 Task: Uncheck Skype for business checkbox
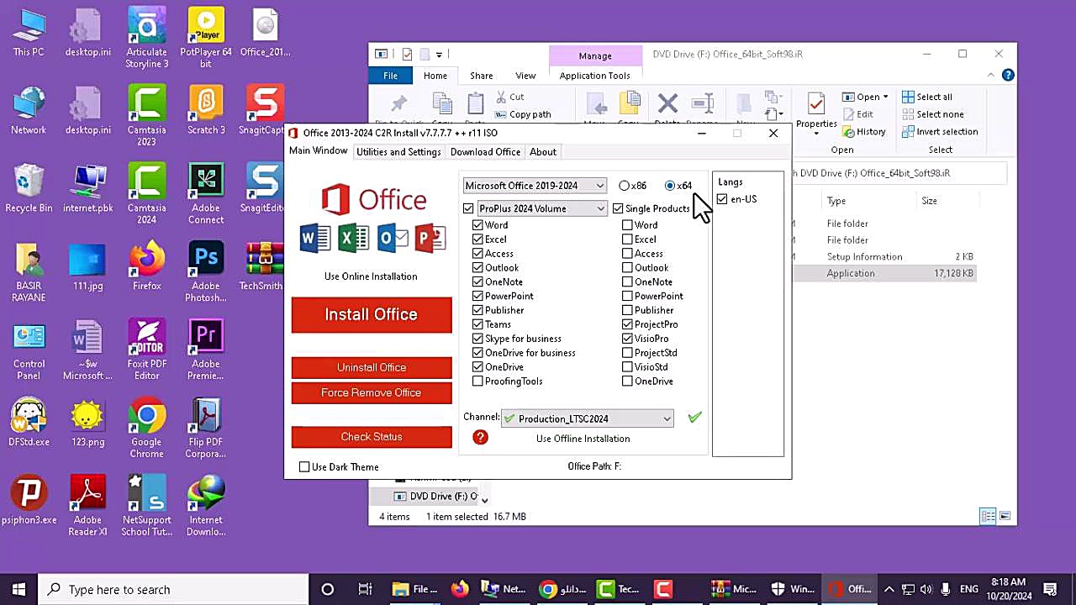tap(477, 339)
